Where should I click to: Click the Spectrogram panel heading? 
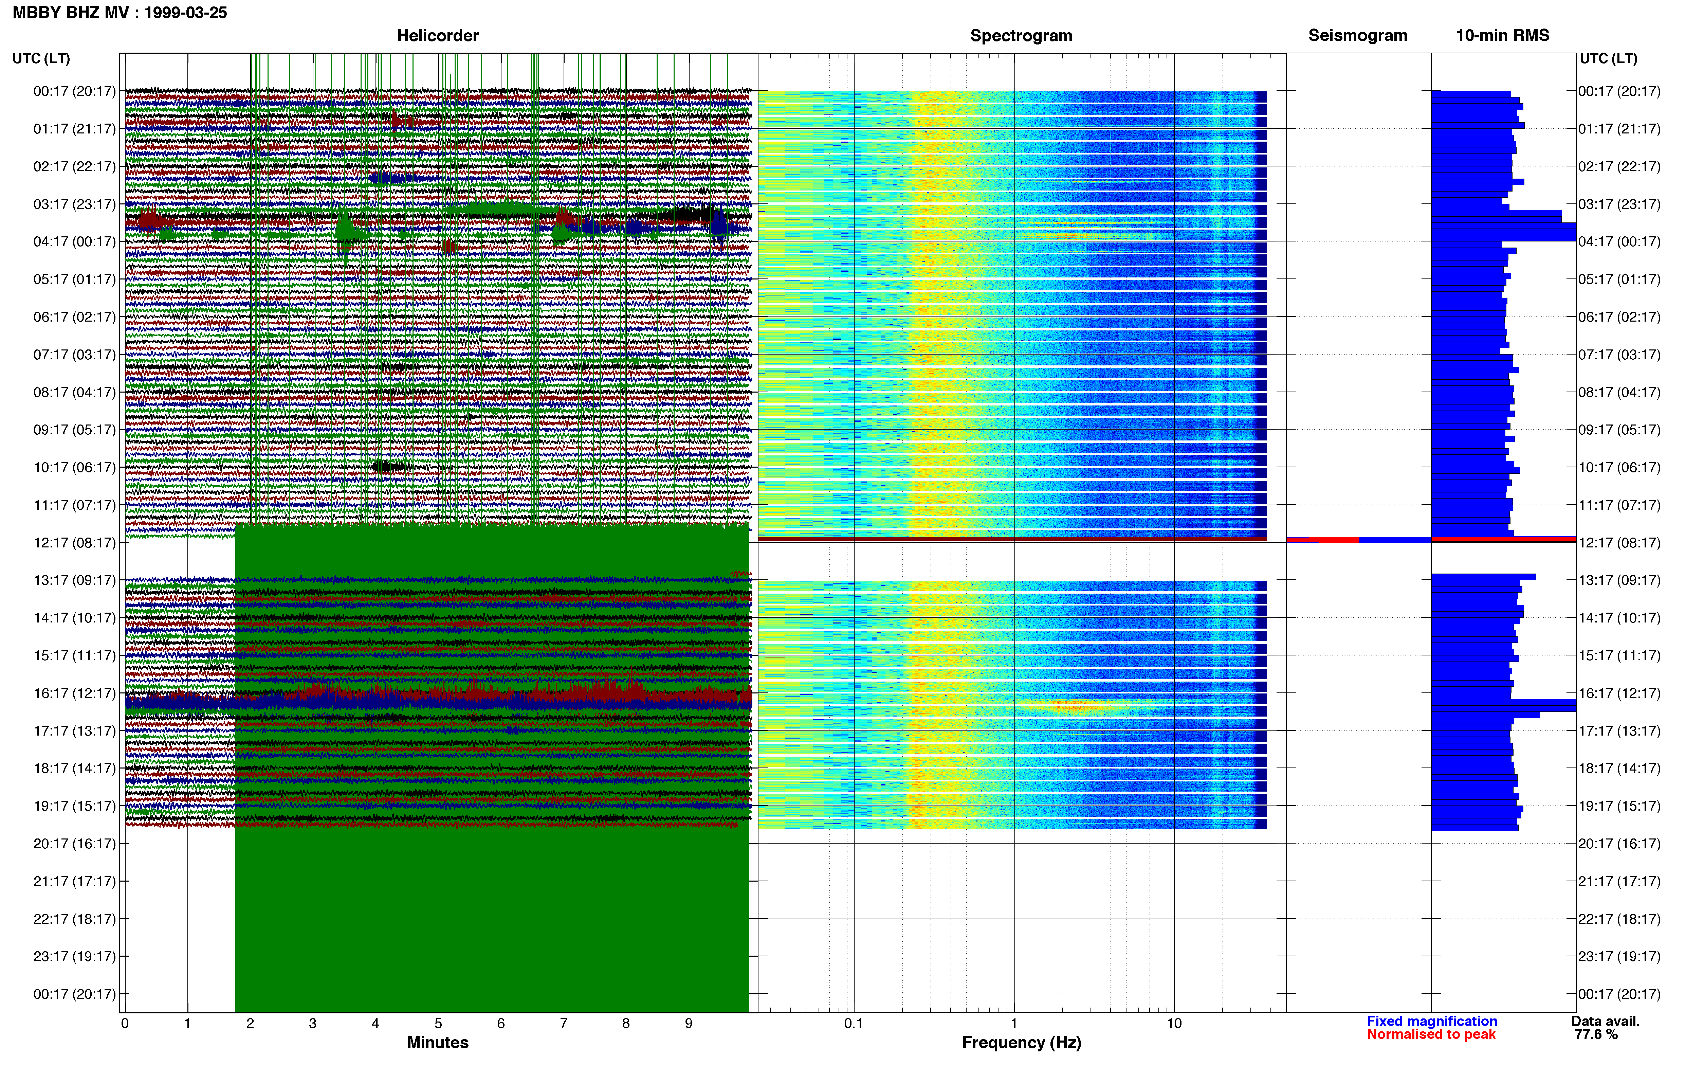tap(1021, 35)
